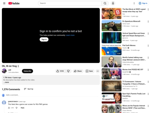151x113 pixels.
Task: Open Vertical Speed Blue and Green thumbnail
Action: click(x=112, y=38)
